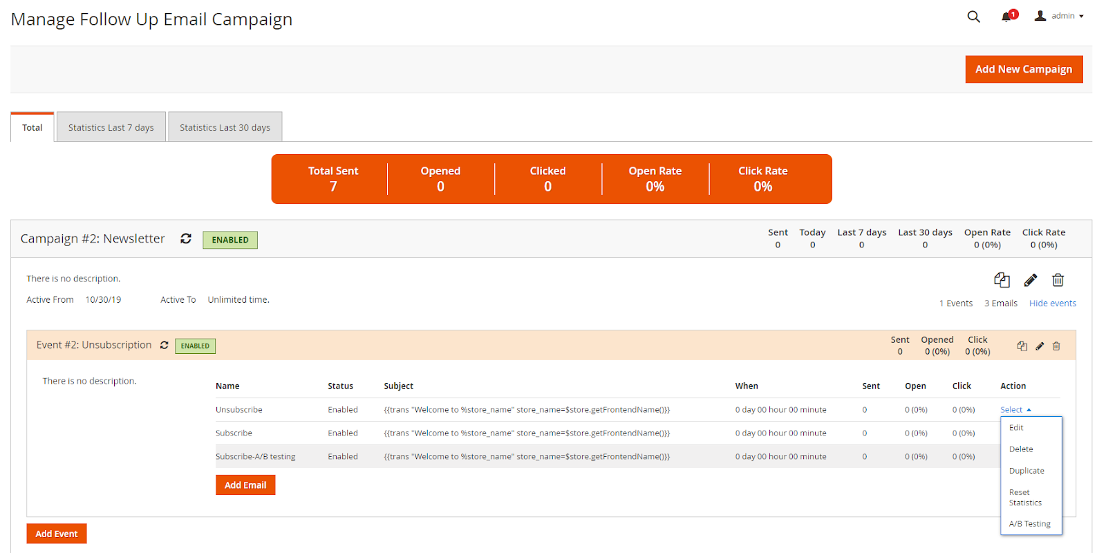The height and width of the screenshot is (553, 1106).
Task: Click the Add New Campaign button
Action: tap(1023, 69)
